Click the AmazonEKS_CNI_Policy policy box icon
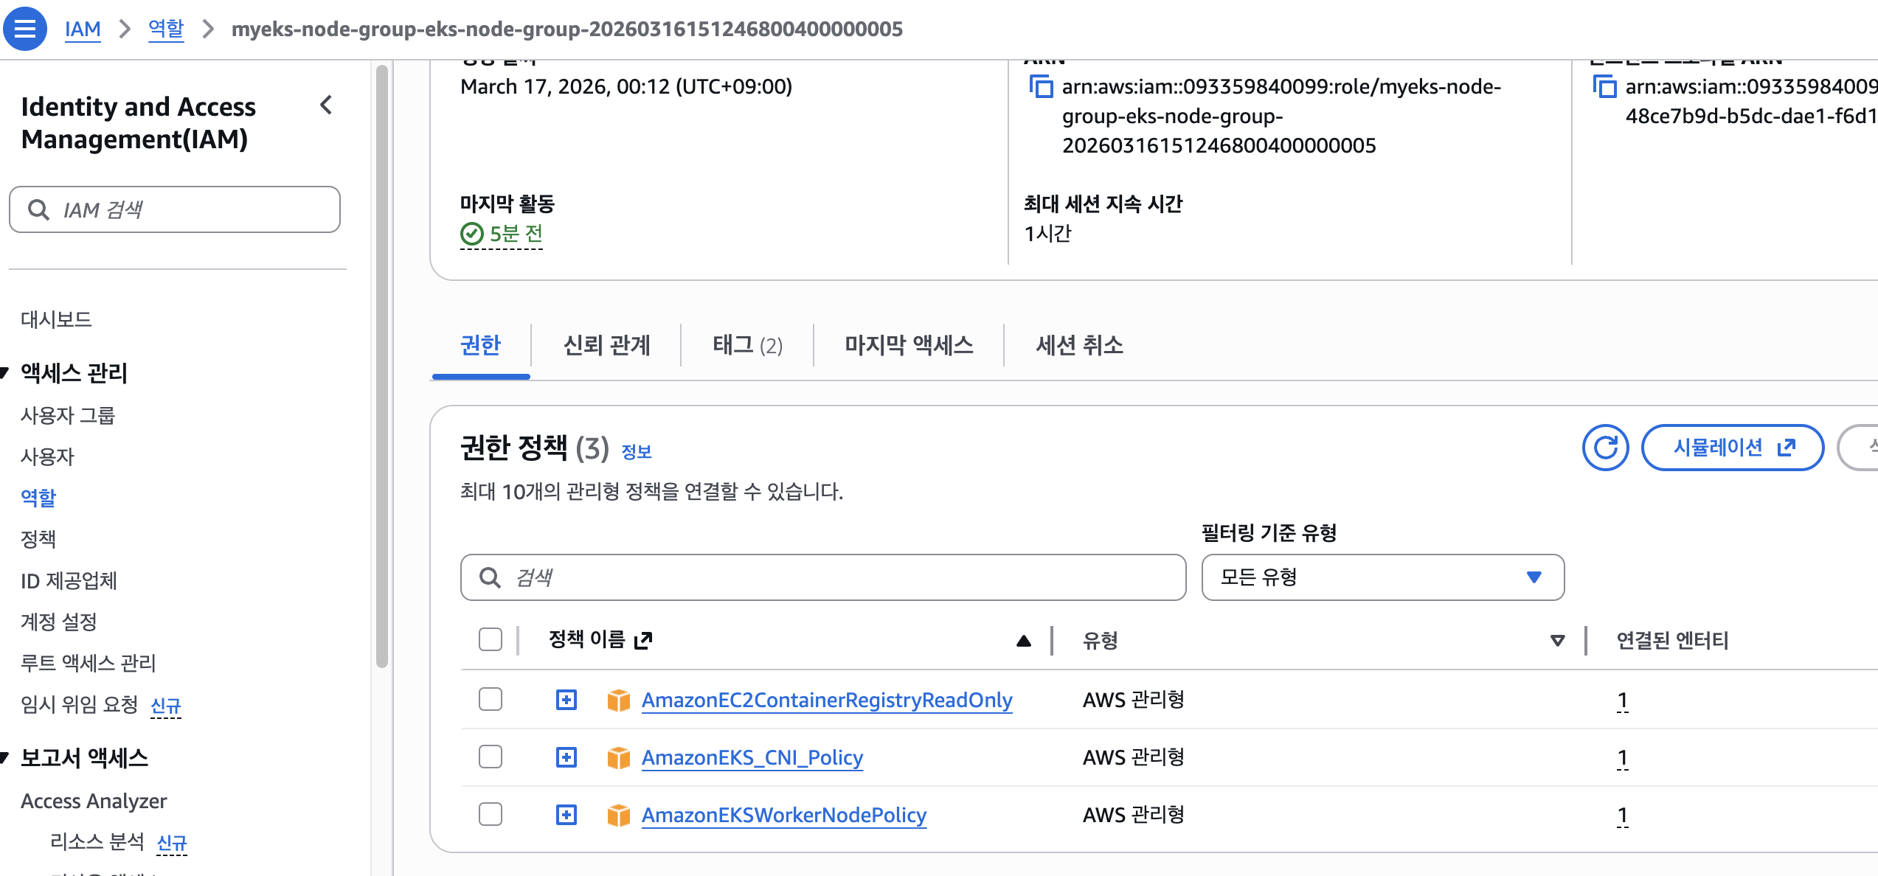This screenshot has height=876, width=1878. pyautogui.click(x=618, y=757)
